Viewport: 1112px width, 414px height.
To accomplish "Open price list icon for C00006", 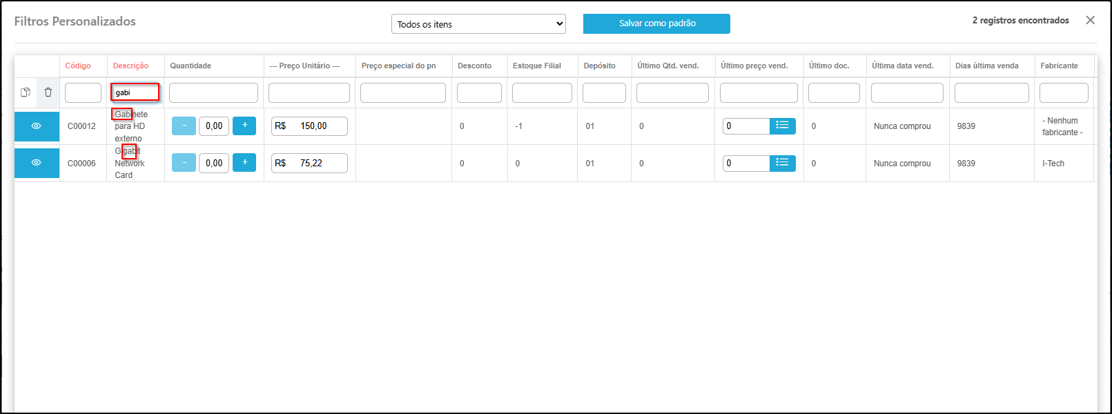I will pos(782,163).
